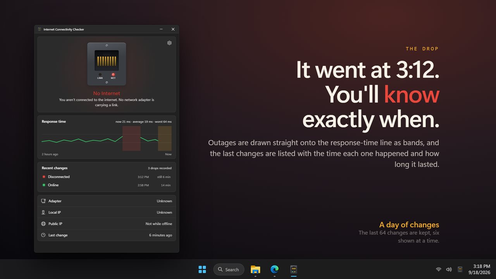This screenshot has height=279, width=496.
Task: Select the Online 2:58 PM entry
Action: coord(107,185)
